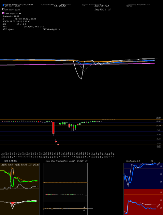Screen dimensions: 163x215
Task: Select the '200 Day = 21.88' legend text
Action: point(13,14)
